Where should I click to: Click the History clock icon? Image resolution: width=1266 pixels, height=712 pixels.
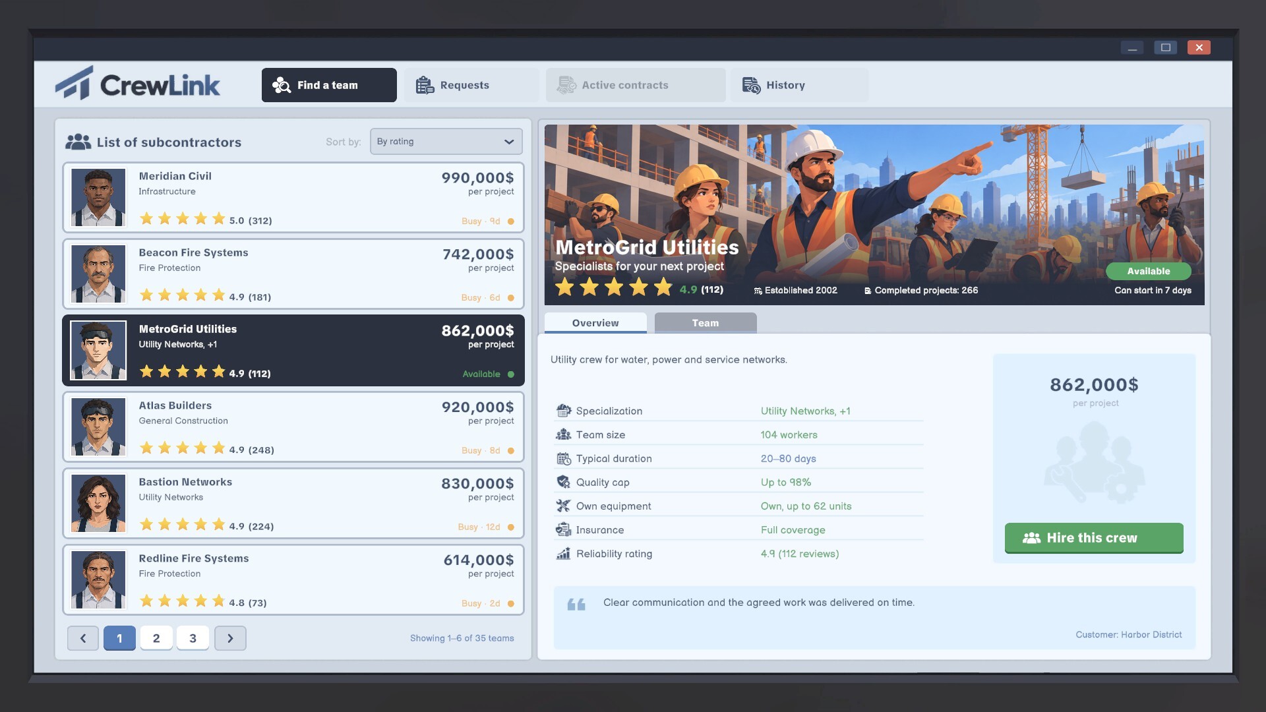click(751, 85)
